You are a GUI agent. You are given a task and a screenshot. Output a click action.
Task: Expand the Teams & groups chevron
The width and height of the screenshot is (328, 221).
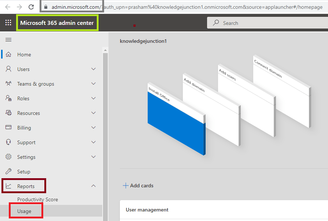pos(93,83)
